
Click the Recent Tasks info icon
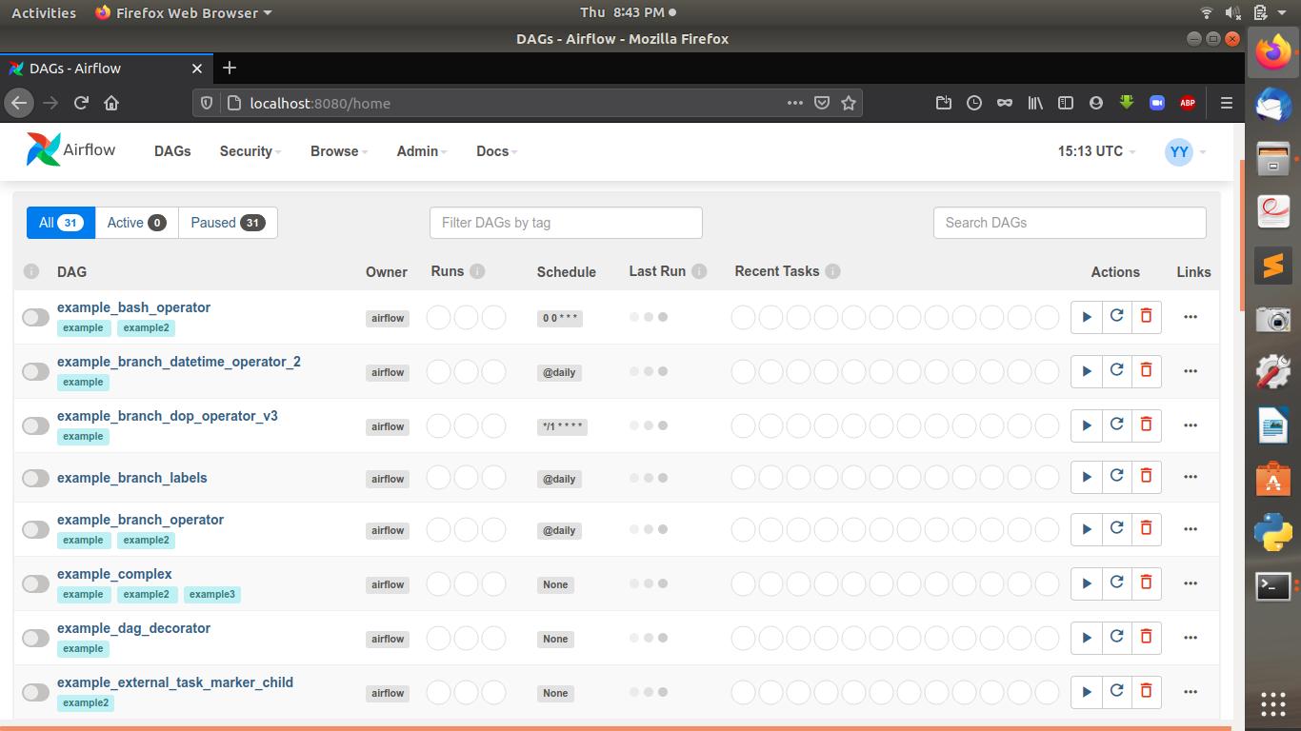click(833, 270)
